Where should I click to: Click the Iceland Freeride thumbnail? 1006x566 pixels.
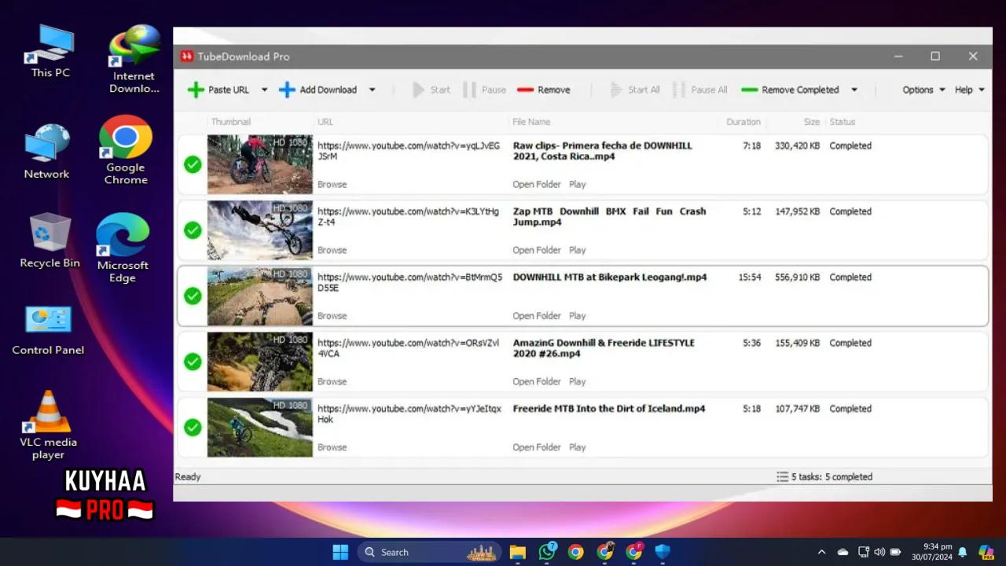tap(260, 427)
